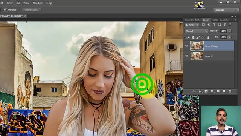This screenshot has width=241, height=136.
Task: Open the Opacity slider arrow
Action: [x=229, y=31]
